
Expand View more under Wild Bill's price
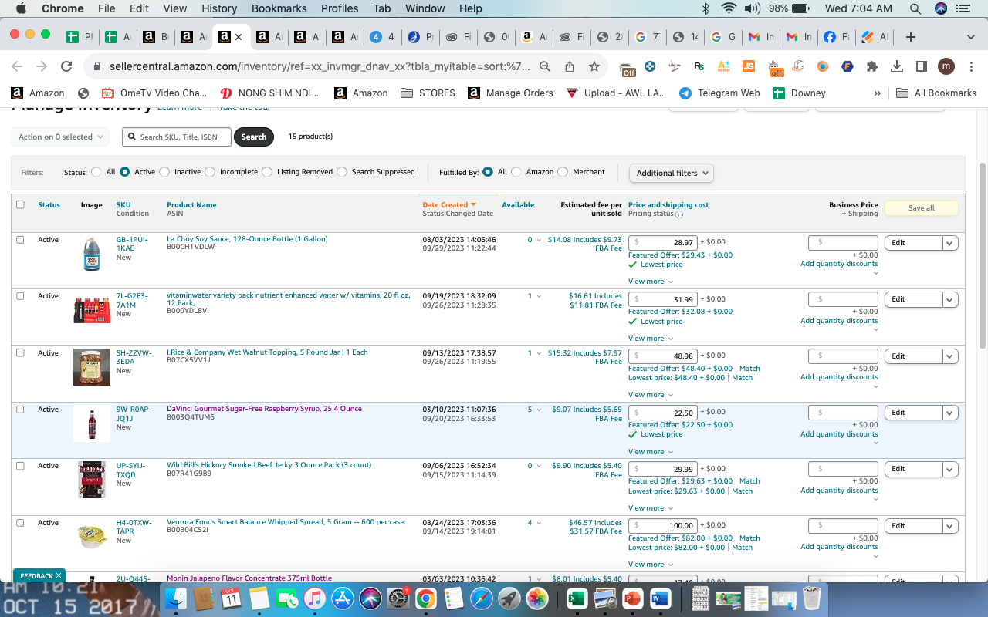[x=650, y=508]
